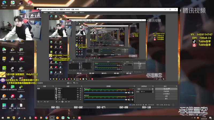Adjust the 桌面音频 volume slider
Image resolution: width=214 pixels, height=120 pixels.
click(x=105, y=99)
